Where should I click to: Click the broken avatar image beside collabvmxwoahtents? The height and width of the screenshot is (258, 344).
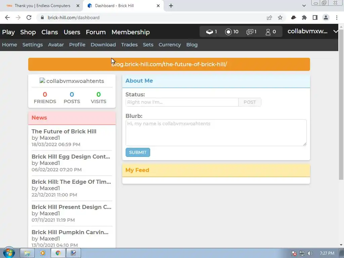pyautogui.click(x=42, y=80)
